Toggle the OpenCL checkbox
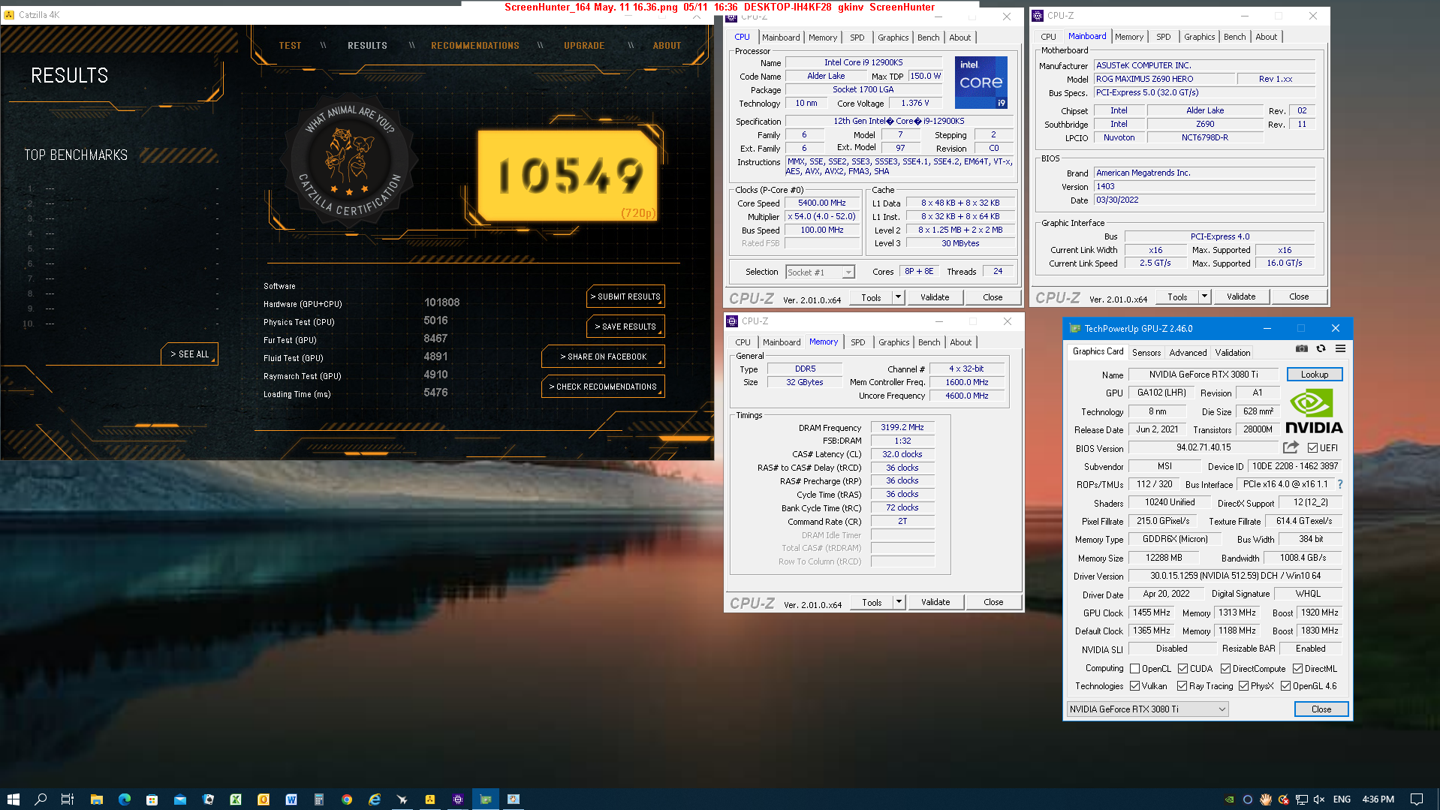The image size is (1440, 810). 1135,669
